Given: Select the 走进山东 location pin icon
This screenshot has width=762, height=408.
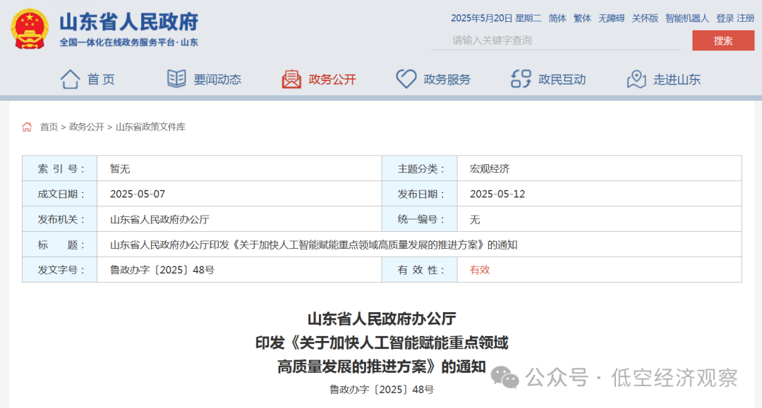Looking at the screenshot, I should (x=636, y=79).
